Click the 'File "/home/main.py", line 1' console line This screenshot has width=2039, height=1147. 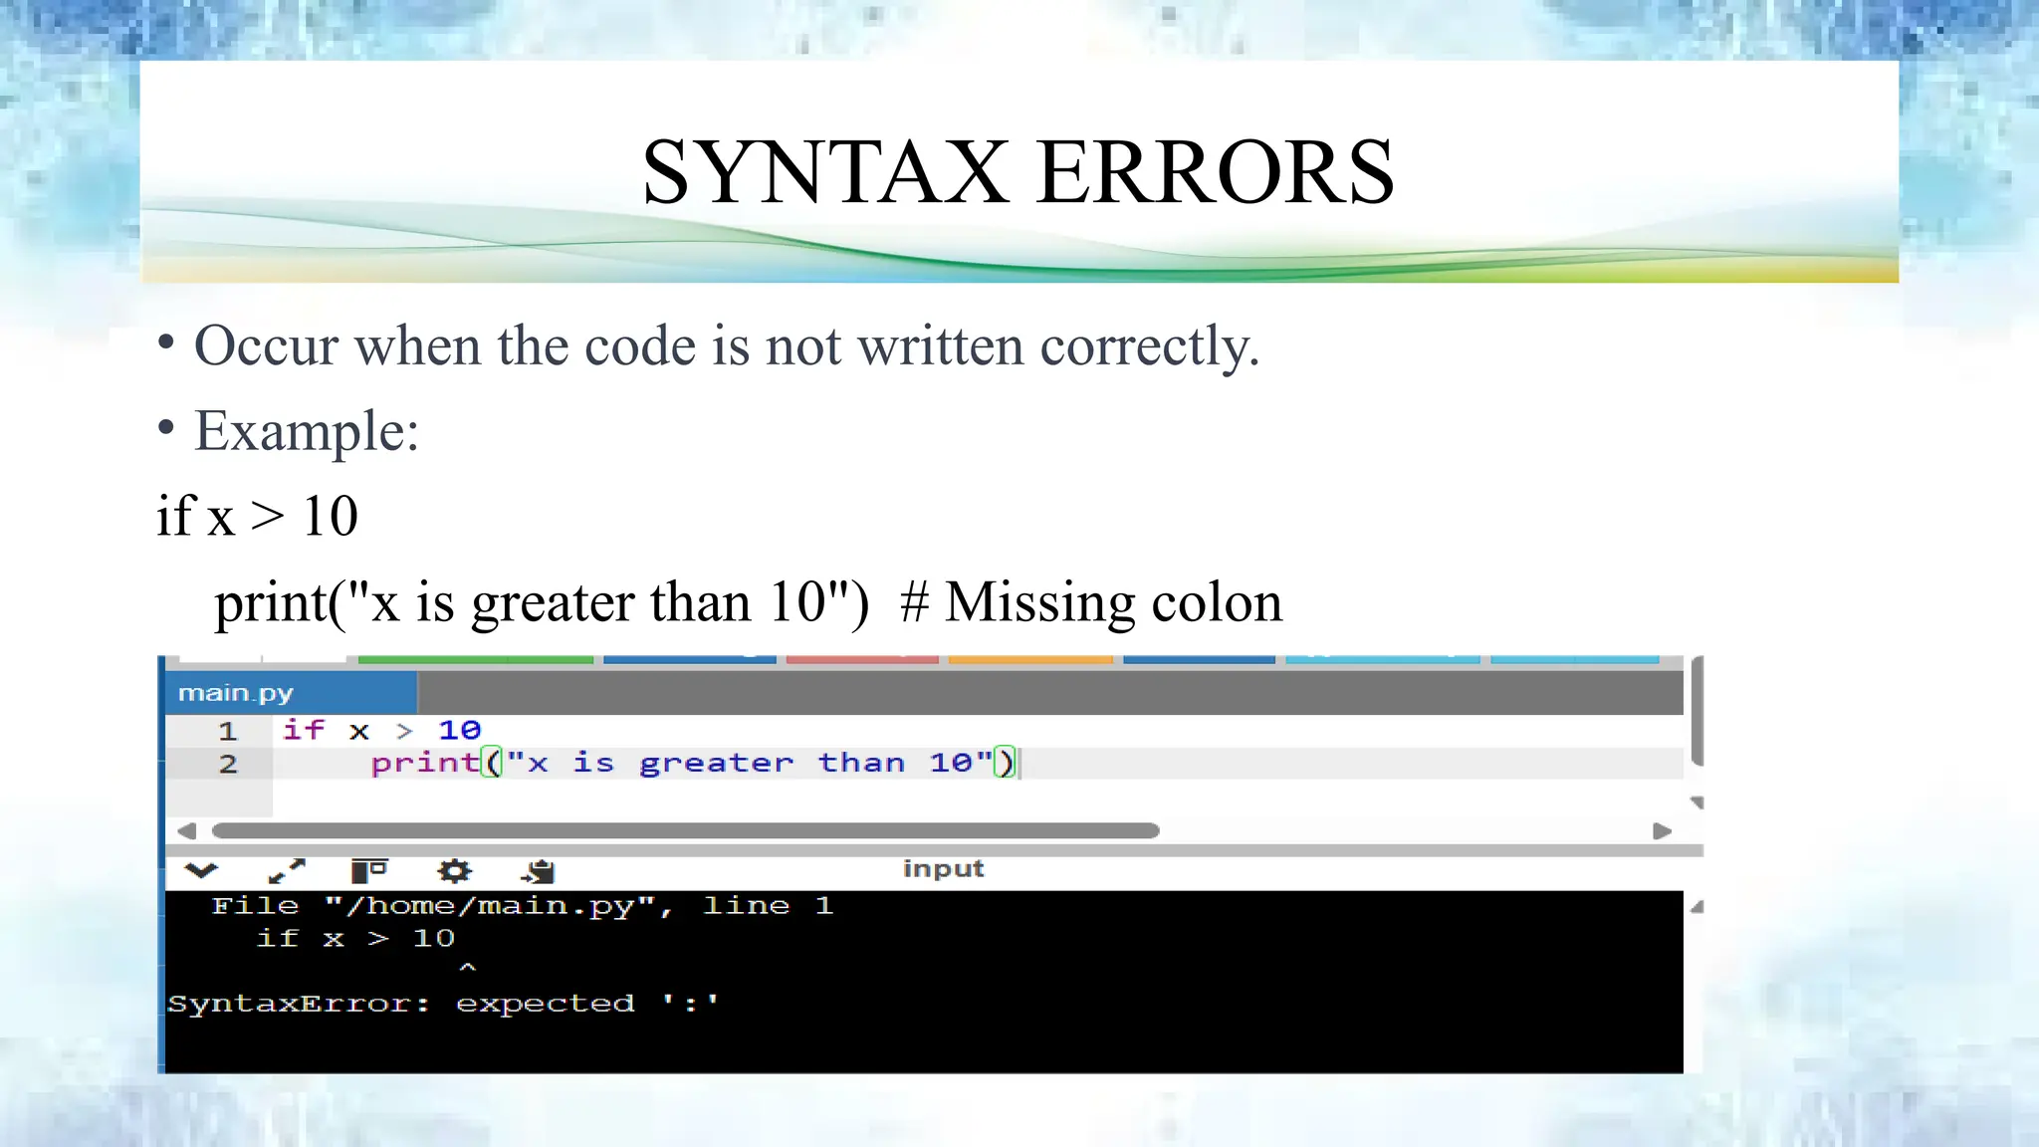point(523,906)
